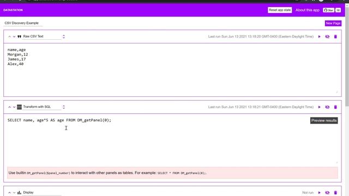349x196 pixels.
Task: Open panel type dropdown for Raw CSV Text
Action: tap(64, 36)
